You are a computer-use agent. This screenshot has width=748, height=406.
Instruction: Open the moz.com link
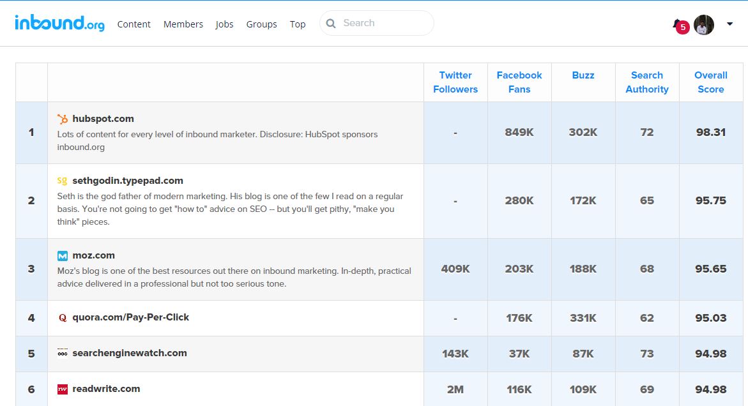(93, 255)
